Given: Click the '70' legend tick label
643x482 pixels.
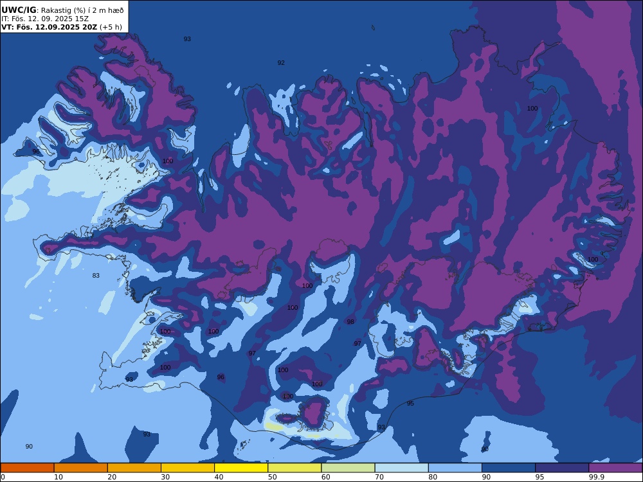Looking at the screenshot, I should (379, 477).
